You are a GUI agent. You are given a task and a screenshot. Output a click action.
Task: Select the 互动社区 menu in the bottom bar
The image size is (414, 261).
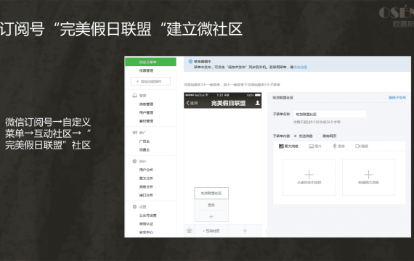pyautogui.click(x=211, y=231)
